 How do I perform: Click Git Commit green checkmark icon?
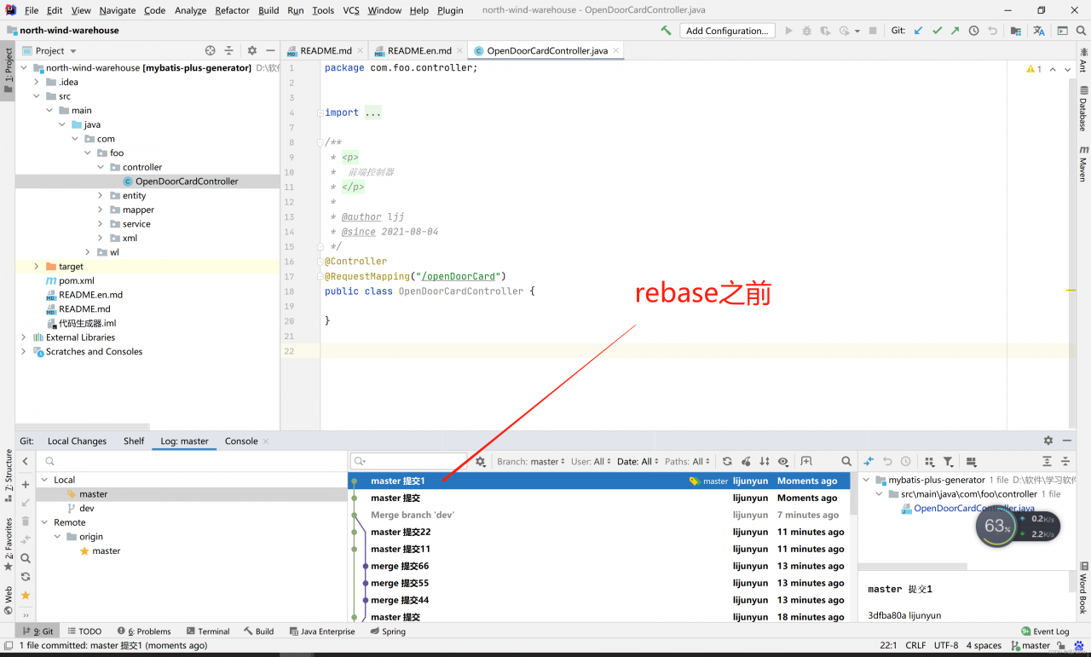[937, 31]
